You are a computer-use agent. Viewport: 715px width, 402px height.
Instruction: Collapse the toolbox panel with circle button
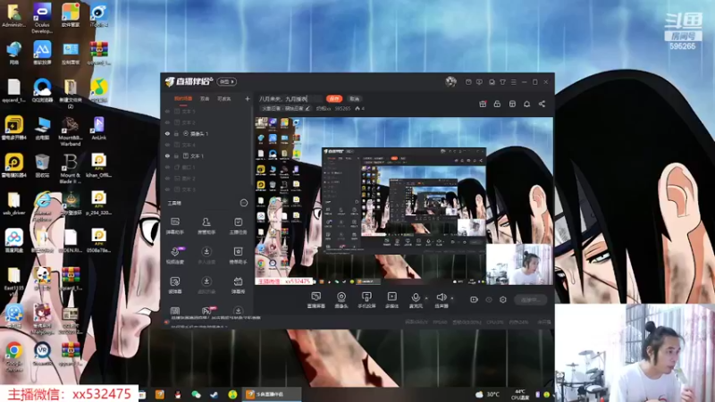[x=244, y=203]
